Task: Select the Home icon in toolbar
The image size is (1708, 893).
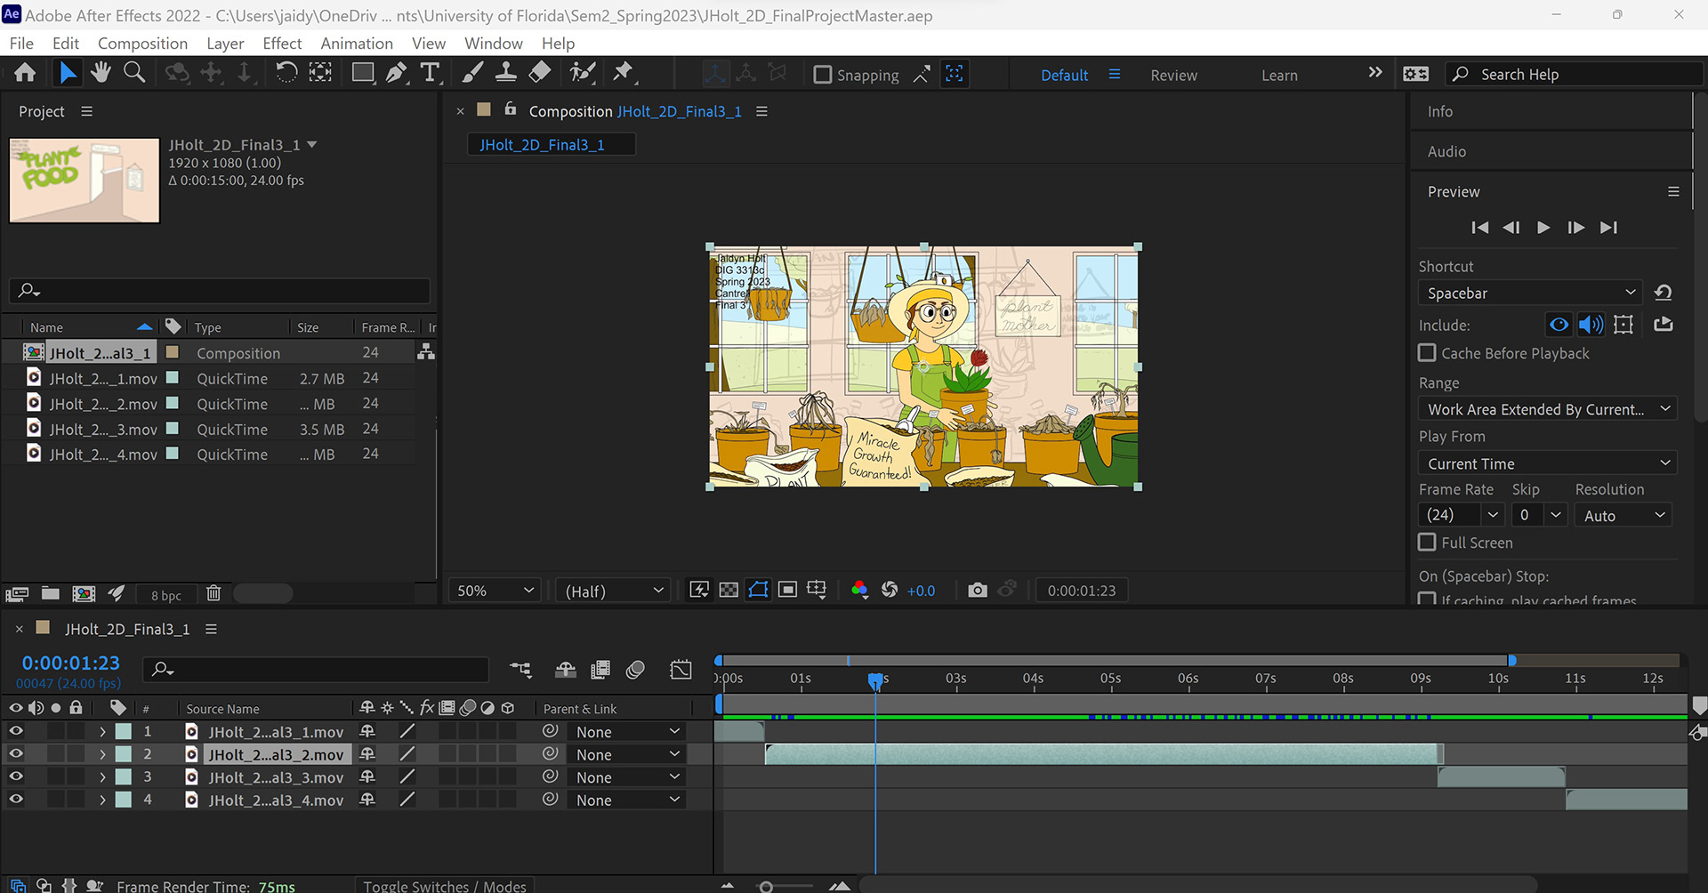Action: (x=25, y=73)
